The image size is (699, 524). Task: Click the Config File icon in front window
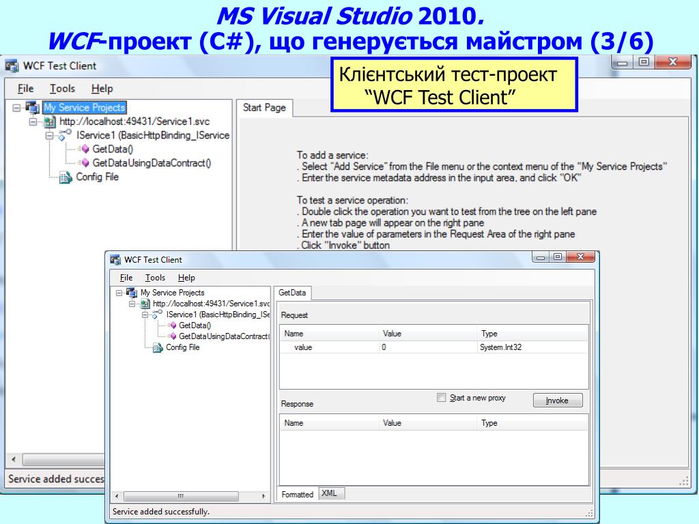click(158, 347)
